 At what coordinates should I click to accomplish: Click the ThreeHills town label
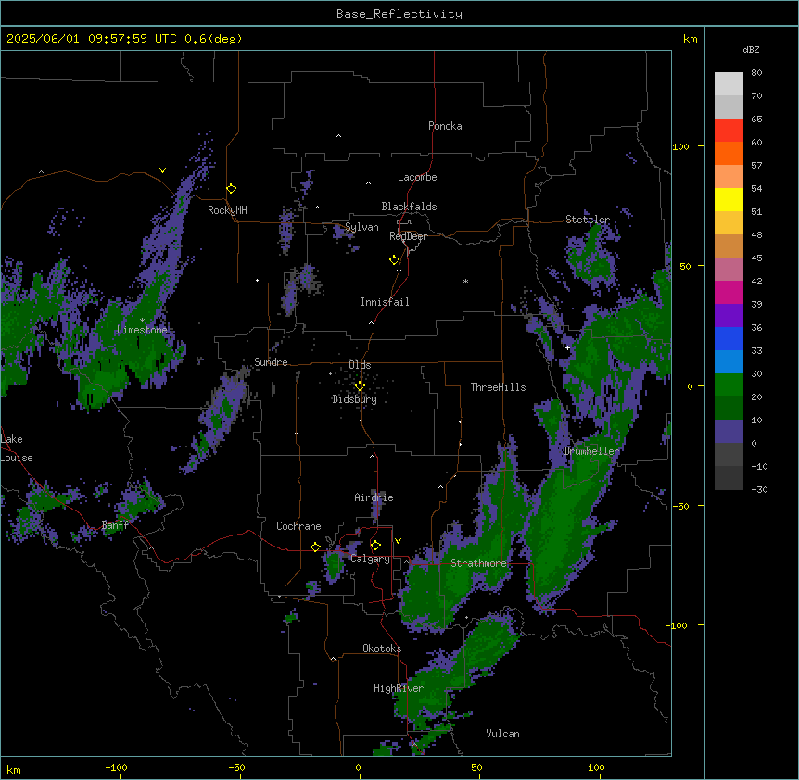tap(498, 387)
